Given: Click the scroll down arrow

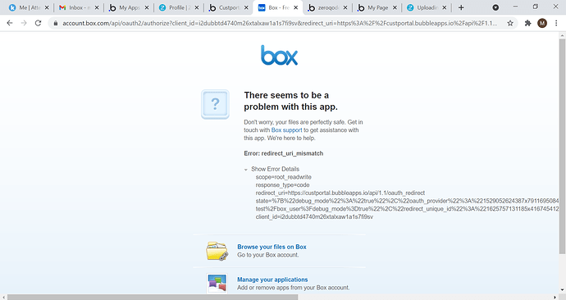Looking at the screenshot, I should (x=562, y=289).
